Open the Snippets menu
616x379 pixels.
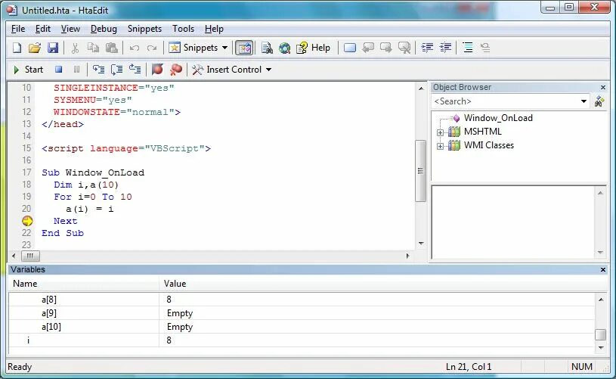point(144,29)
